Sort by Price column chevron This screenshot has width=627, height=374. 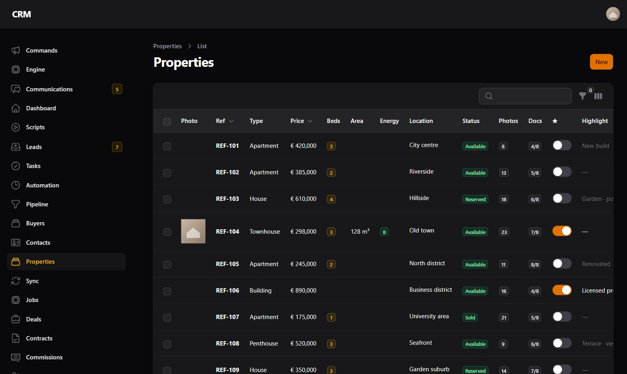310,121
